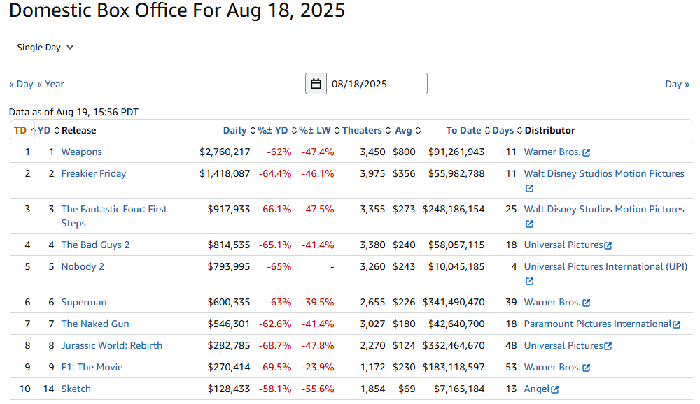Open the Freakier Friday release page
The image size is (700, 404).
94,173
